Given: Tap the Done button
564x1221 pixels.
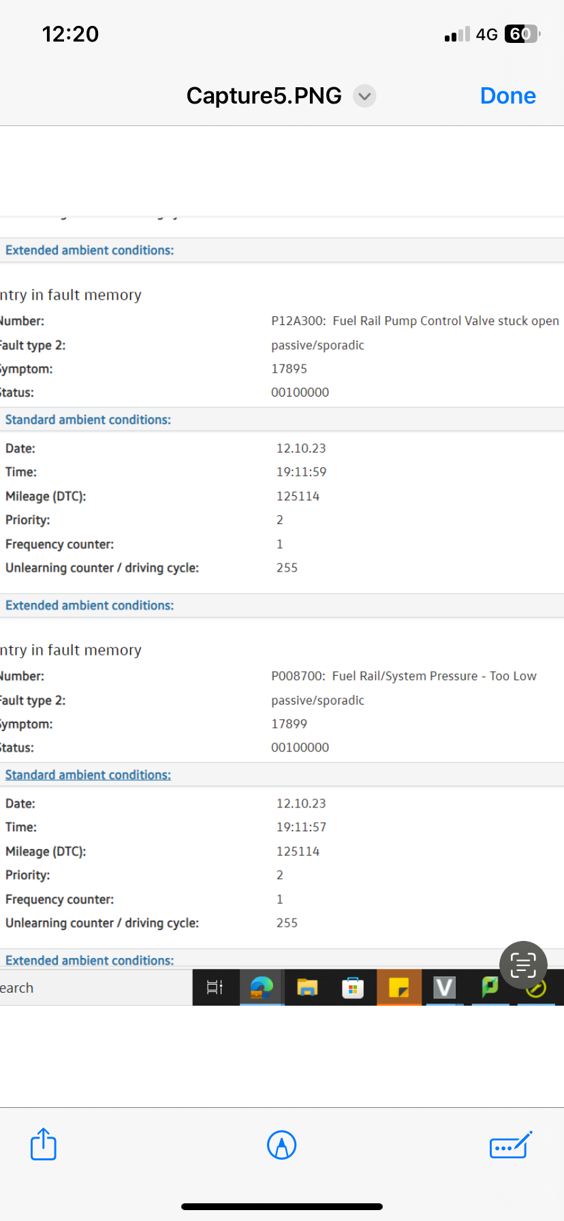Looking at the screenshot, I should click(507, 96).
